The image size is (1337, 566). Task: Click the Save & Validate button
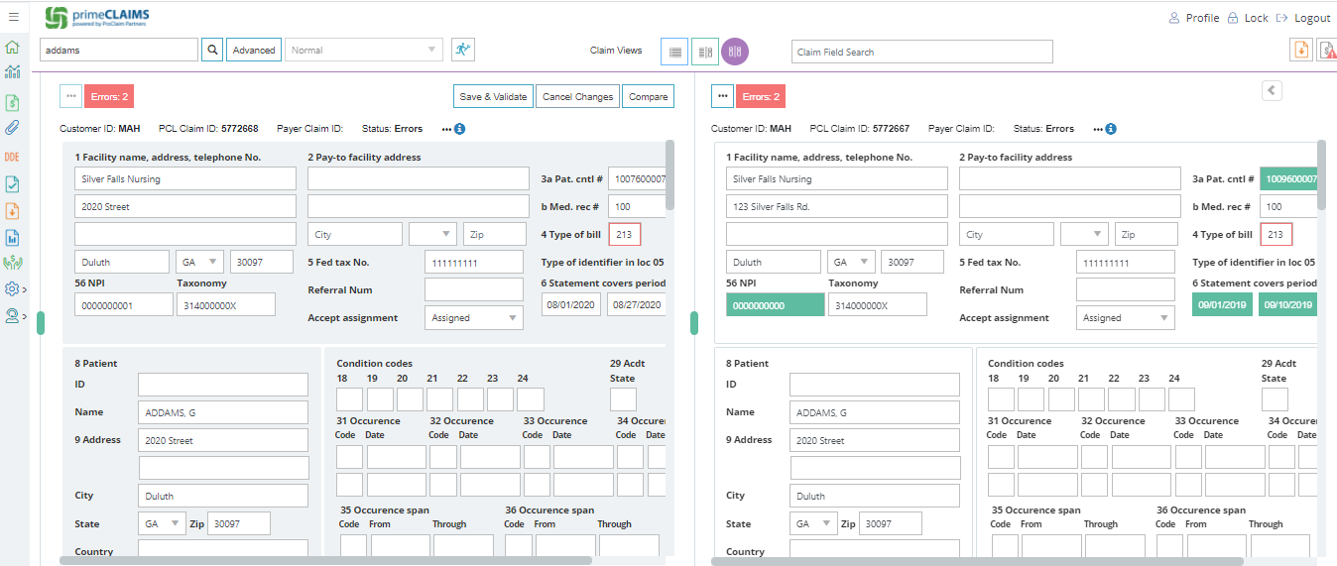click(493, 97)
